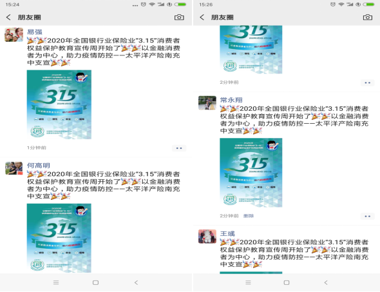View the cropped 315 poster at the right screen top
Viewport: 380px width, 292px height.
click(x=251, y=50)
